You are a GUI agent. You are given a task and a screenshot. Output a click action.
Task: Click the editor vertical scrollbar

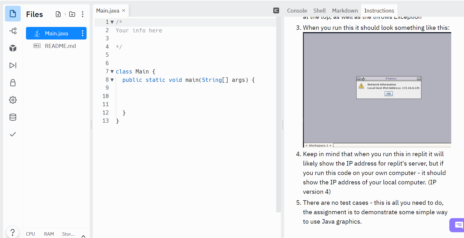click(x=278, y=115)
